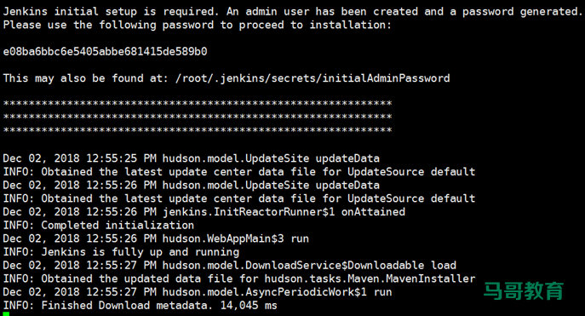Click the green terminal cursor block
This screenshot has width=585, height=316.
click(x=6, y=313)
